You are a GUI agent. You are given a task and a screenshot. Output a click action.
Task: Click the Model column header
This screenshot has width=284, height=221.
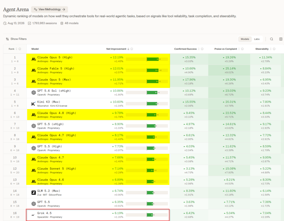[x=35, y=49]
